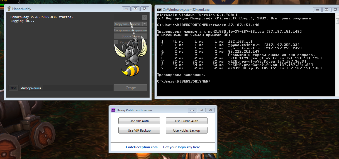Switch to the Лог tab

pyautogui.click(x=13, y=88)
